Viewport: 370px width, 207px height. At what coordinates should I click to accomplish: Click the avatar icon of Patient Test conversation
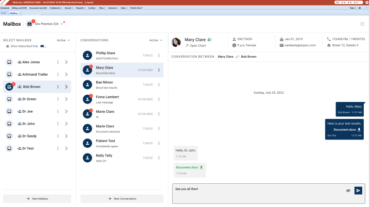click(x=87, y=143)
